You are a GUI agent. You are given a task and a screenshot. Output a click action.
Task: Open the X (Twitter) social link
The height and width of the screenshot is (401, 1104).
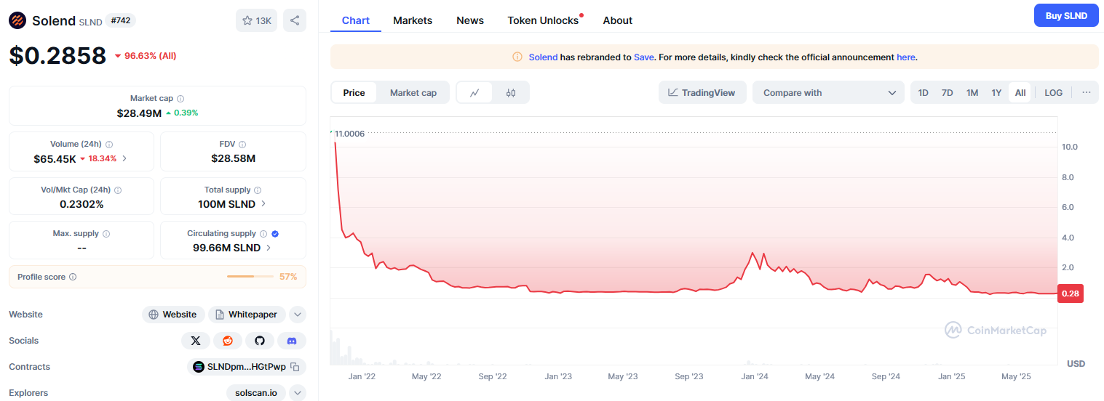[x=196, y=341]
